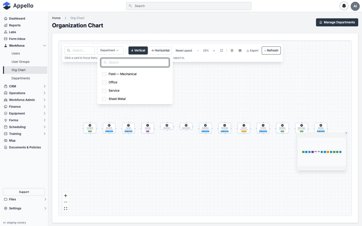
Task: Open the notifications bell
Action: (x=344, y=6)
